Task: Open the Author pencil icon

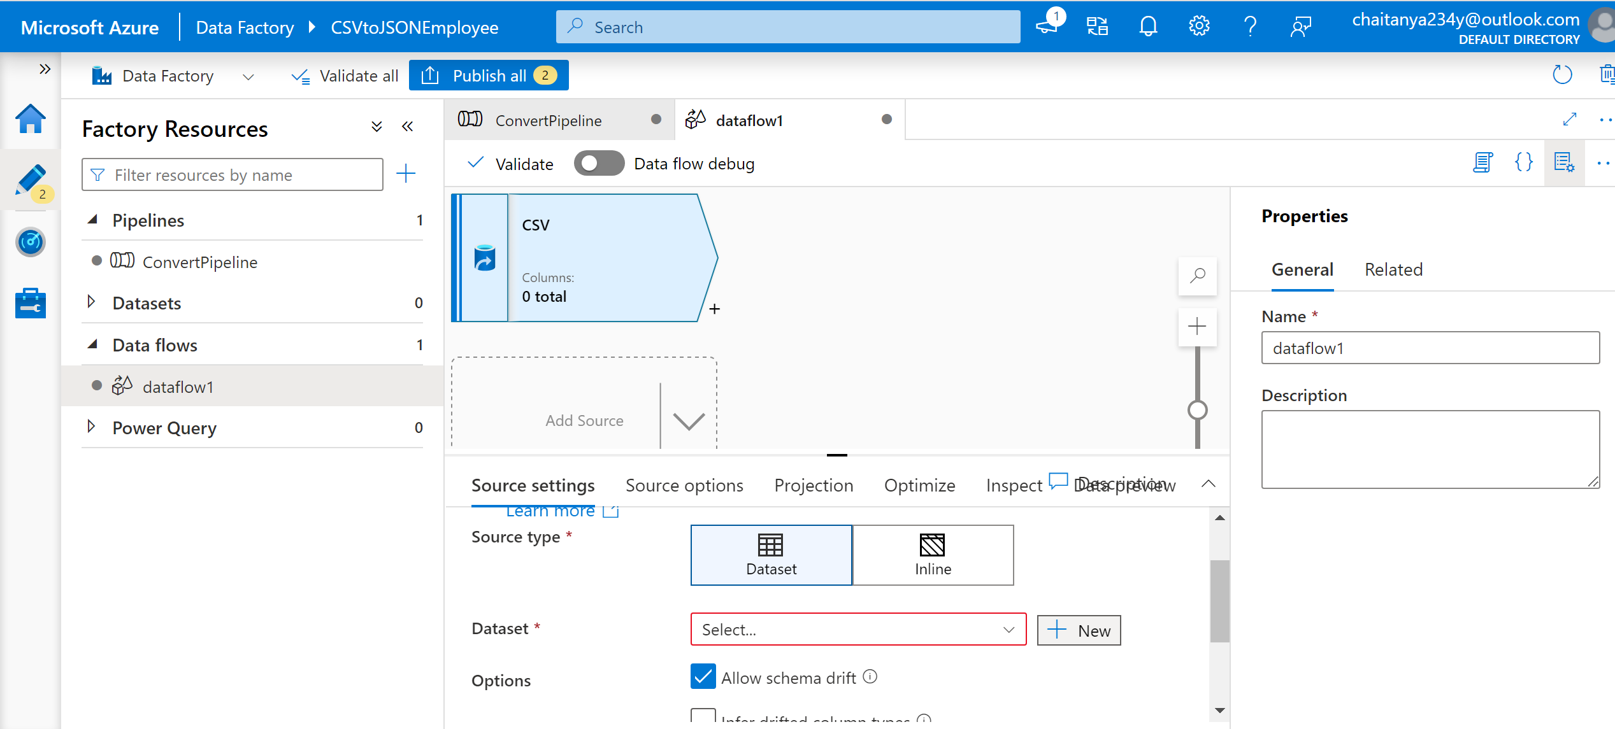Action: 31,181
